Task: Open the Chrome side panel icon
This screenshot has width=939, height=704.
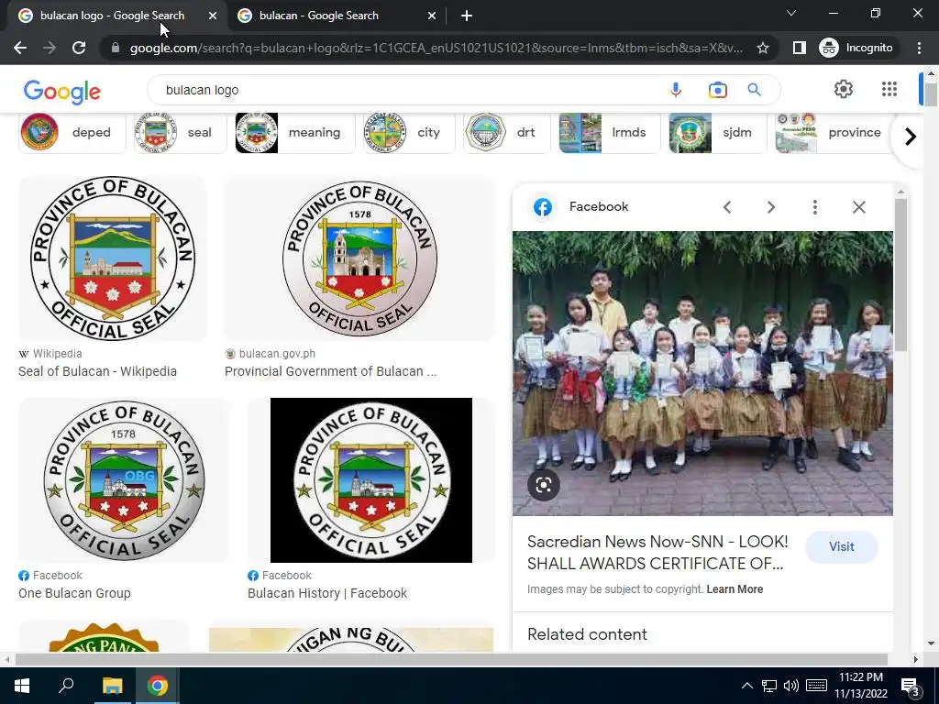Action: (x=799, y=48)
